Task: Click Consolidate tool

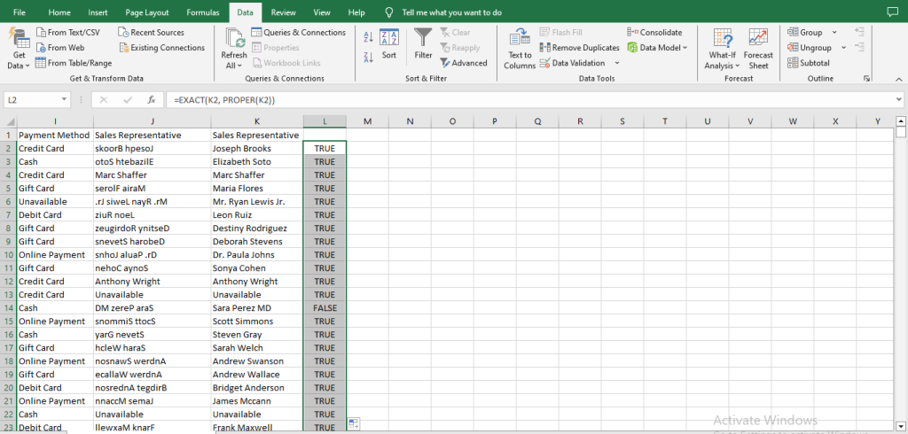Action: pyautogui.click(x=655, y=33)
